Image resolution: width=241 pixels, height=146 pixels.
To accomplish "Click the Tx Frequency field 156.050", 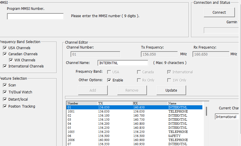I will [x=159, y=54].
